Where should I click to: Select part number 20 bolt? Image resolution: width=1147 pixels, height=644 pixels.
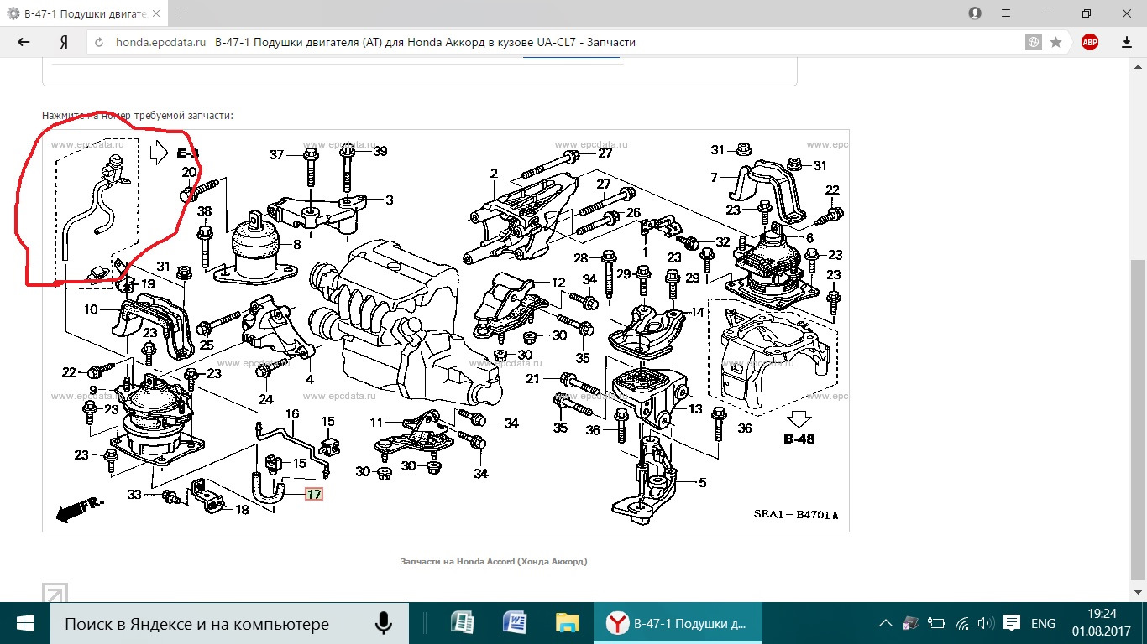click(x=189, y=172)
